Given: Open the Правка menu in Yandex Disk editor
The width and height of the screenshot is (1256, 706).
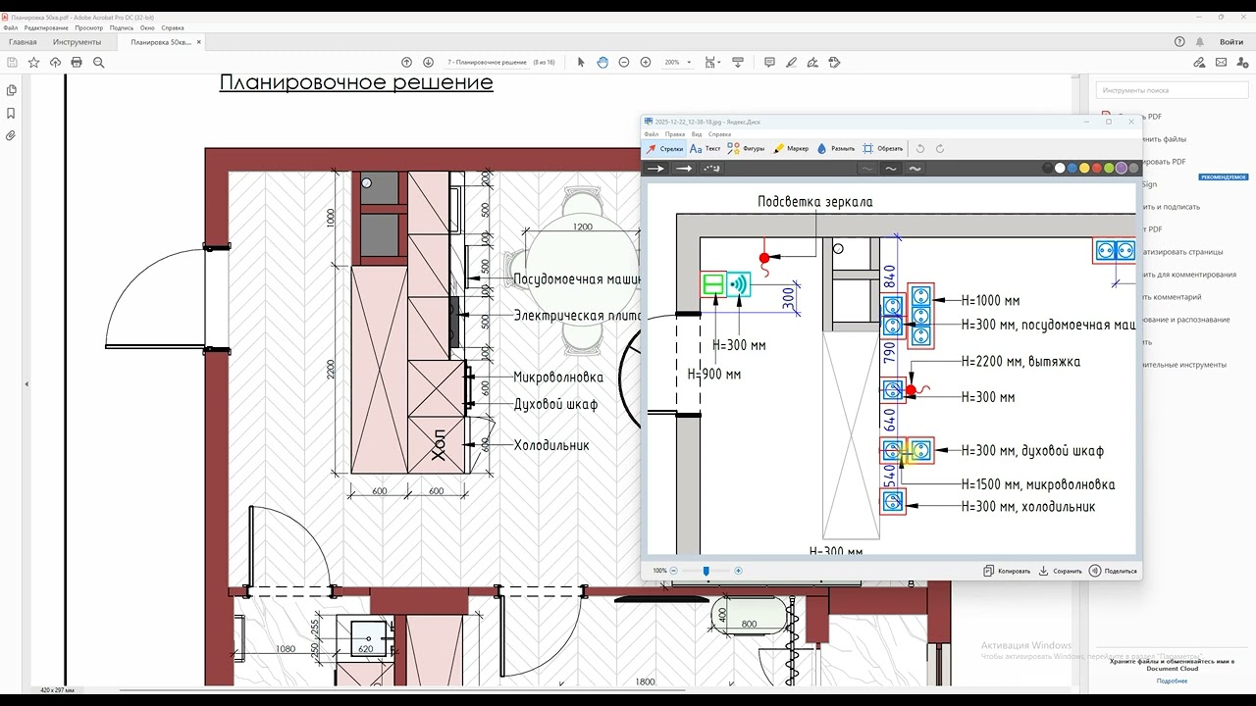Looking at the screenshot, I should pyautogui.click(x=675, y=134).
